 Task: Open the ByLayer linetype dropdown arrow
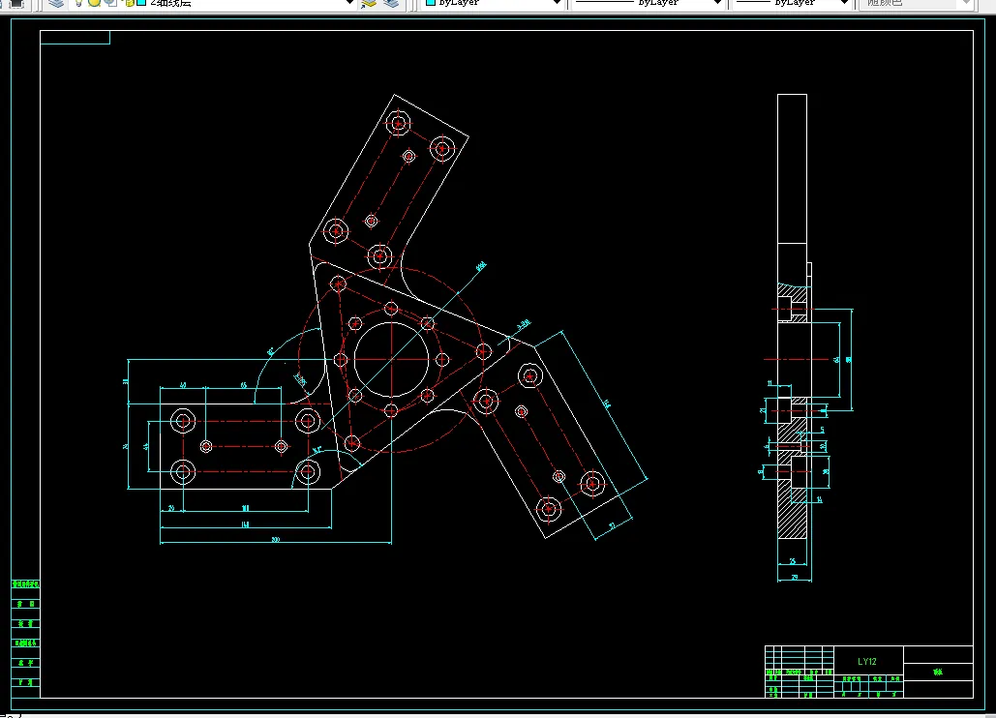(718, 3)
